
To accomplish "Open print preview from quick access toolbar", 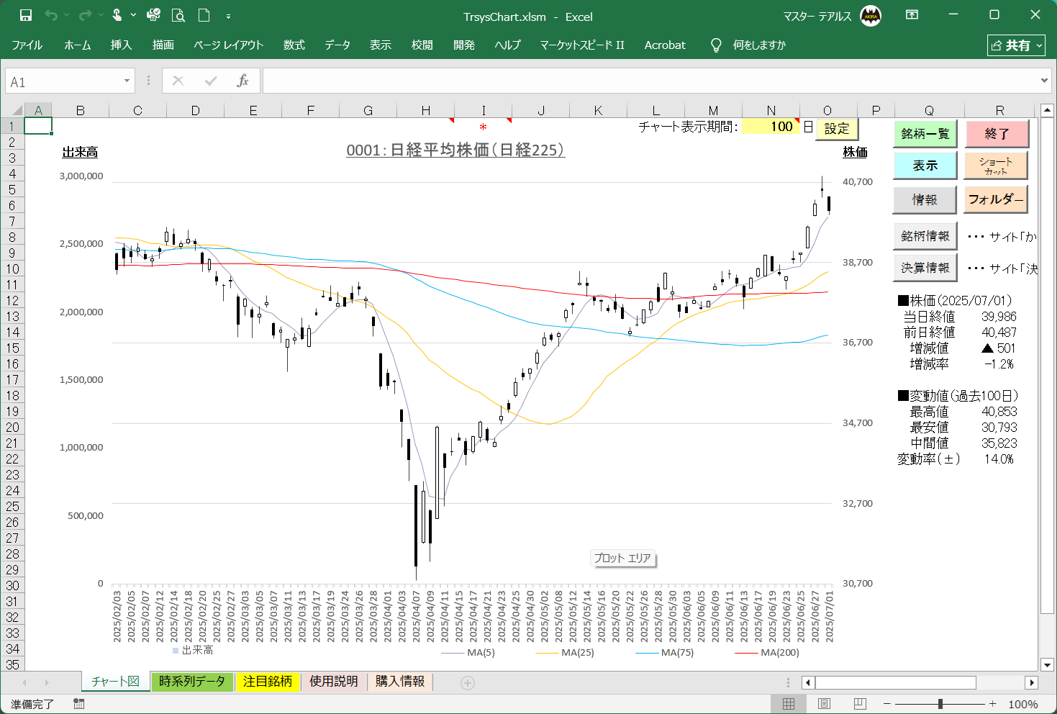I will 178,15.
